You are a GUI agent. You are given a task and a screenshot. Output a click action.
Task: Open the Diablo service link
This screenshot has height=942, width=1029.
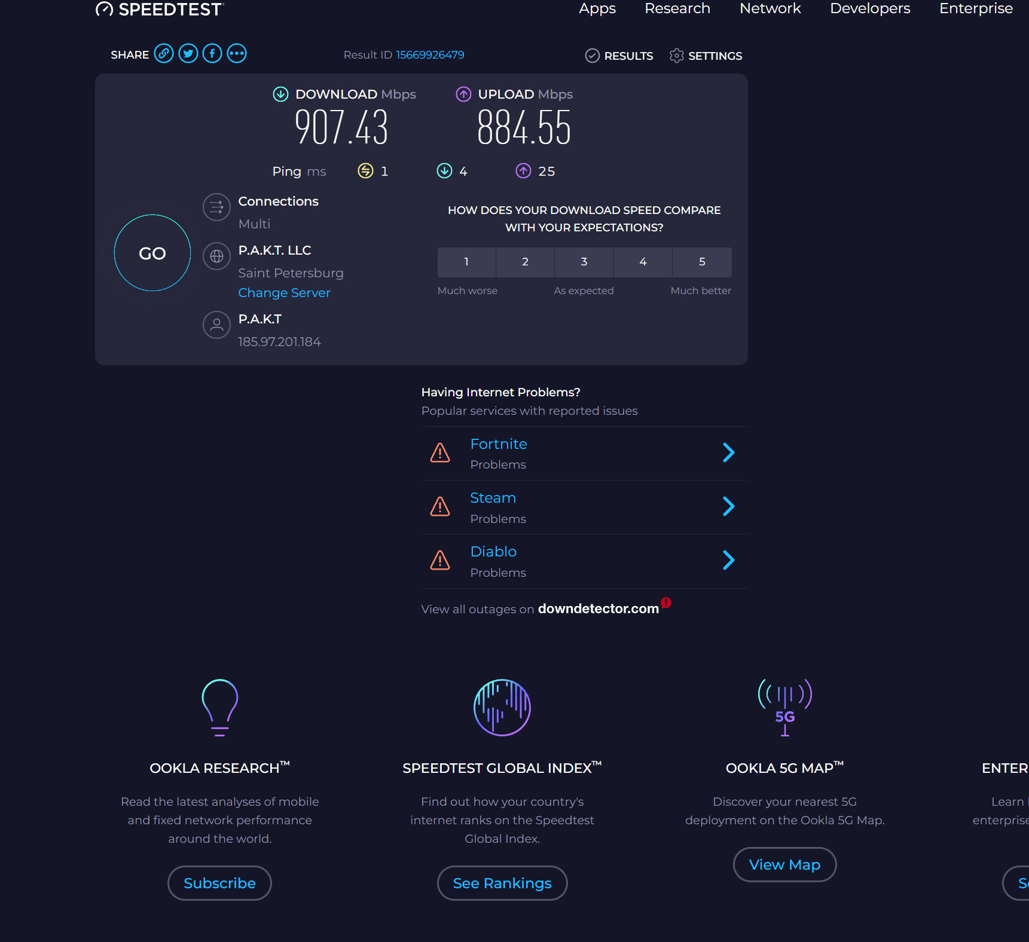[493, 552]
